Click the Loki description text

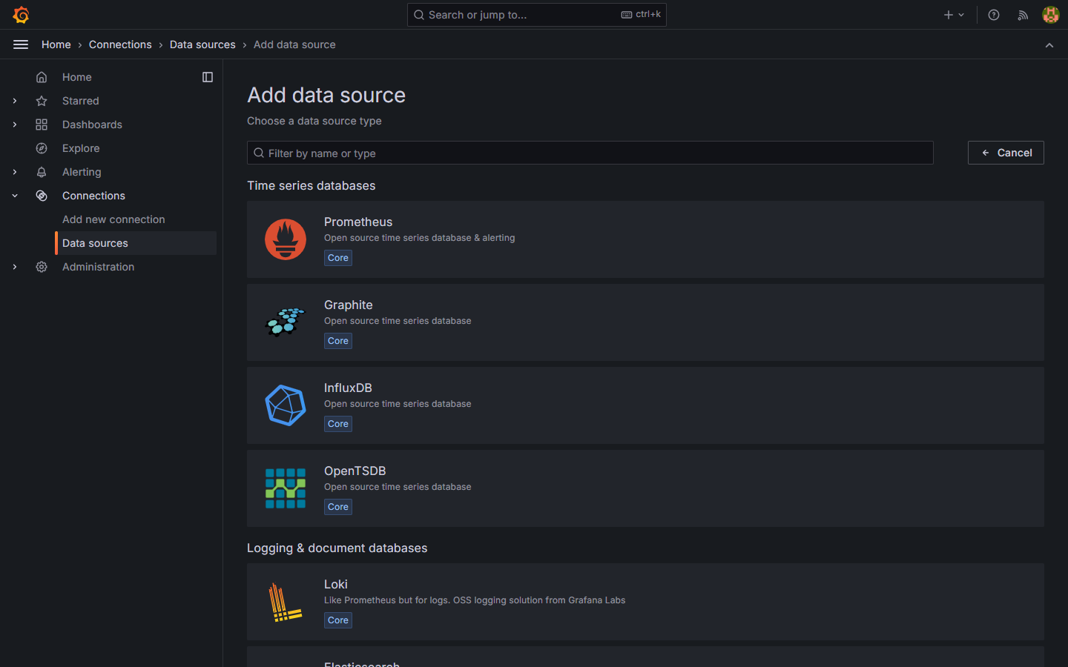tap(475, 600)
